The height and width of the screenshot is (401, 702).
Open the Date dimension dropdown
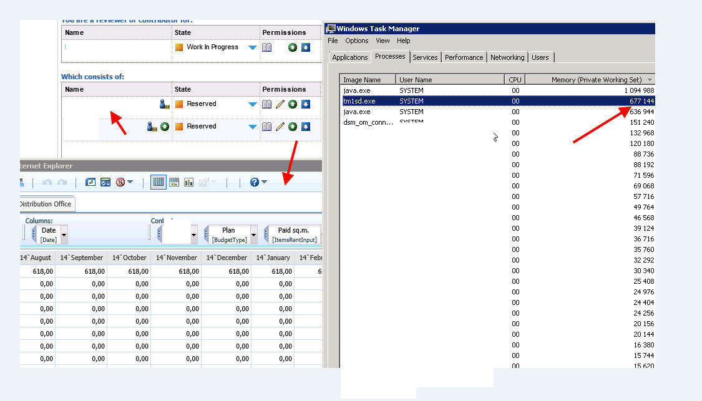64,235
